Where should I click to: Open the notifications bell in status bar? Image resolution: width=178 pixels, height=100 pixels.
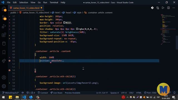174,92
